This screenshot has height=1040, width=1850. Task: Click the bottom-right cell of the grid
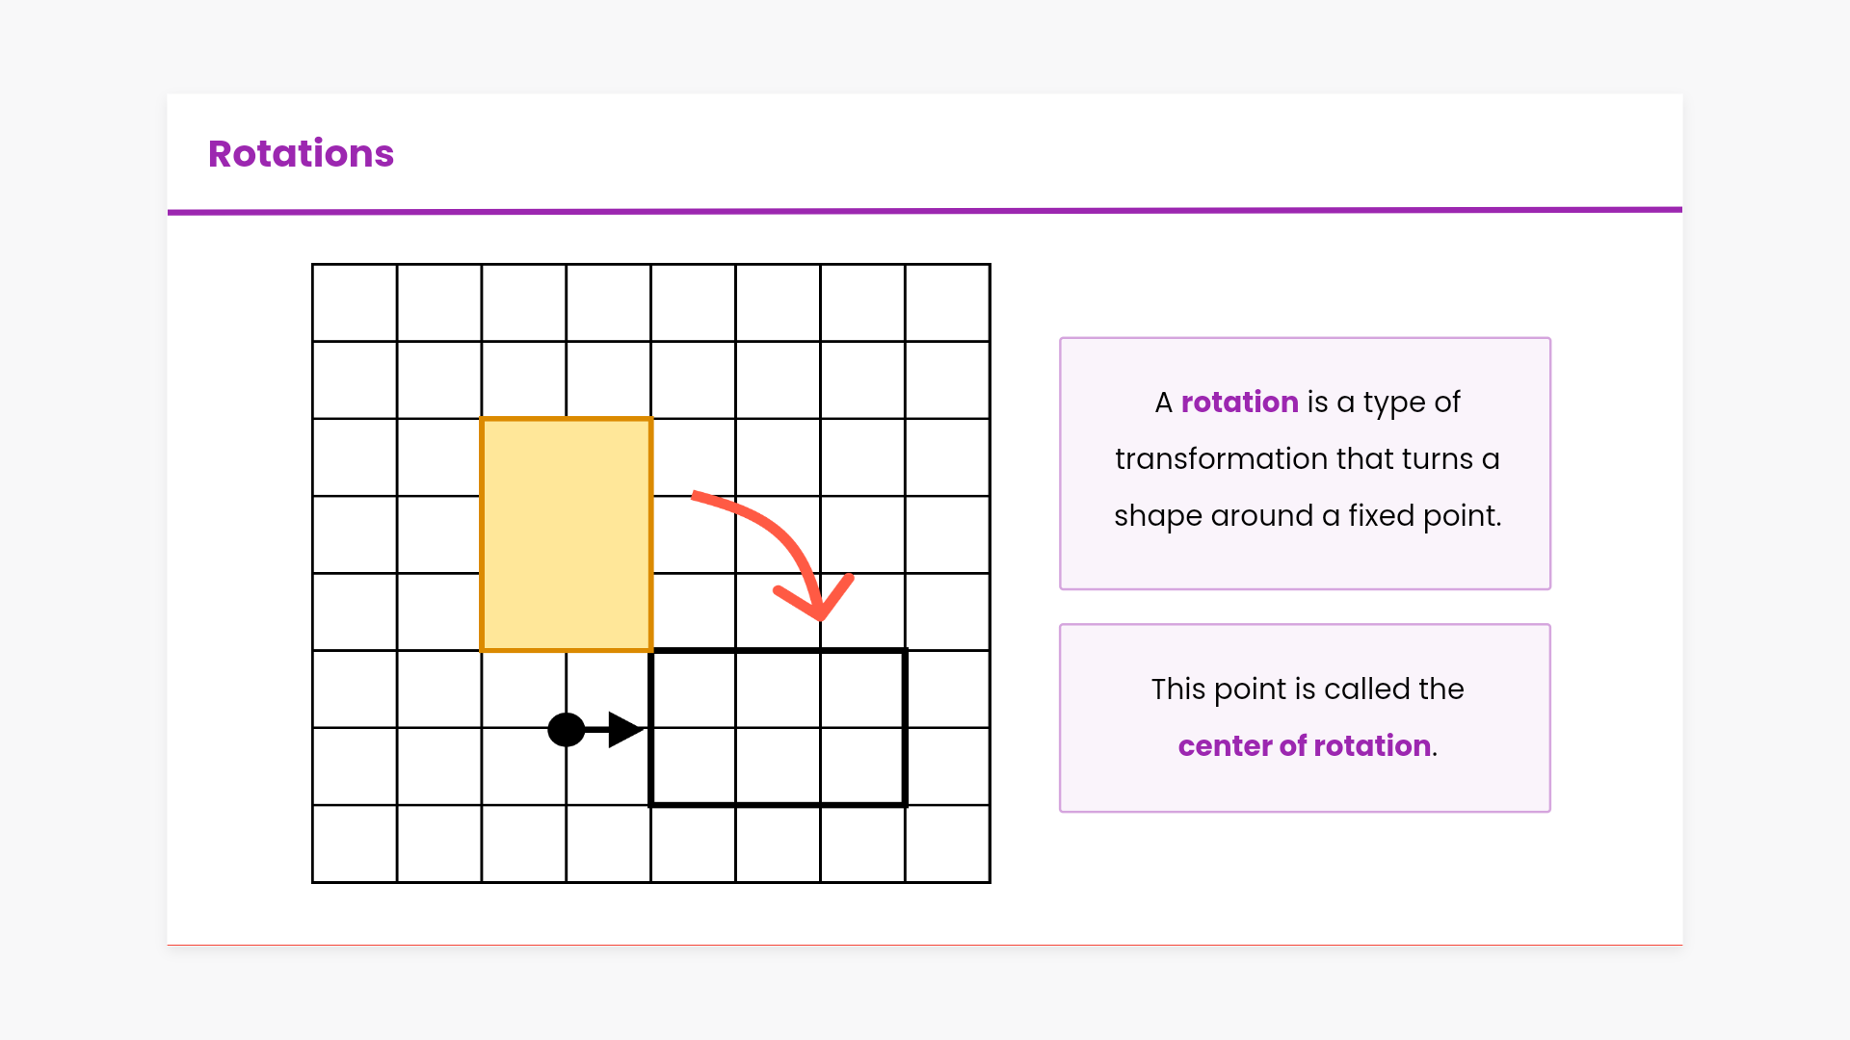(947, 844)
